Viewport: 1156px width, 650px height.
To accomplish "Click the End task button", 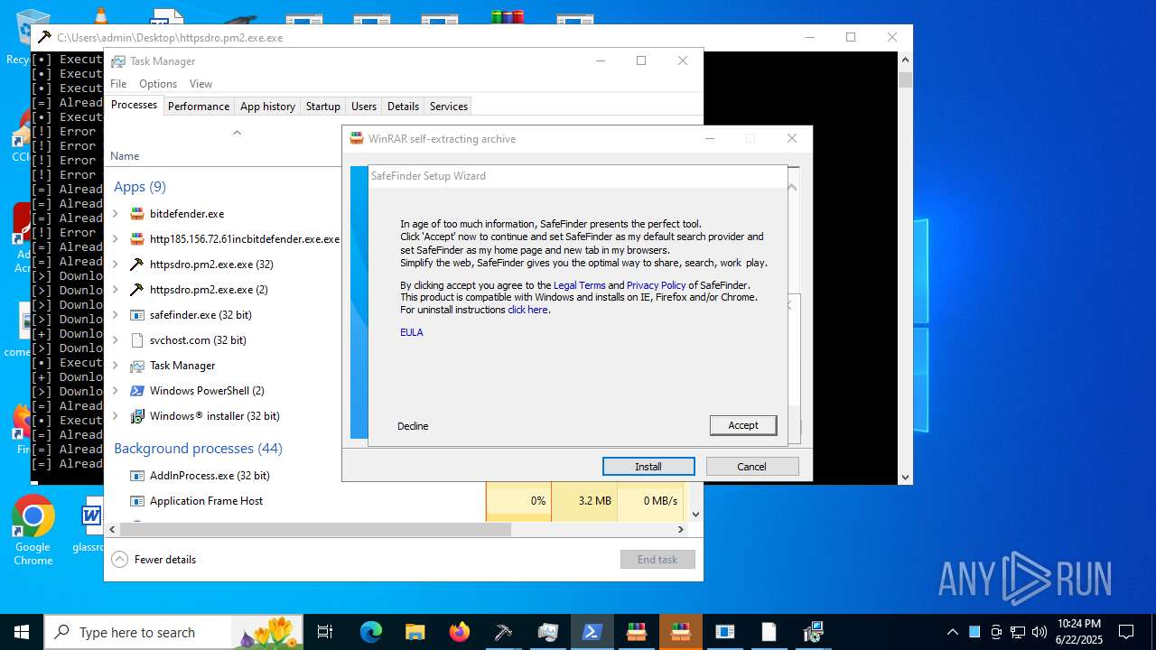I will (657, 560).
